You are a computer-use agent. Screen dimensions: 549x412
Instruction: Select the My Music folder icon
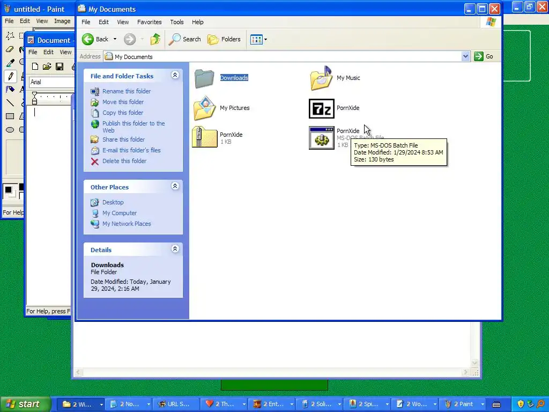tap(322, 78)
